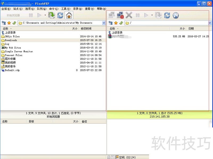Image resolution: width=213 pixels, height=159 pixels.
Task: Click the abort red X icon
Action: 129,15
